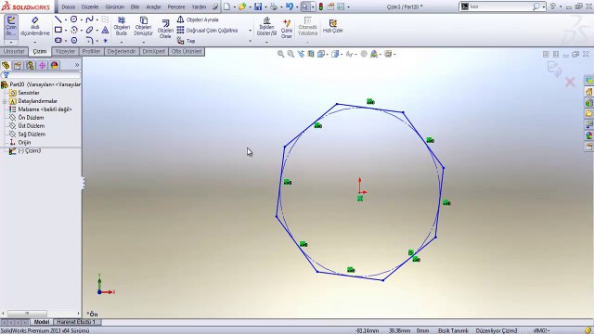Click red X to cancel sketch
594x334 pixels.
(570, 82)
